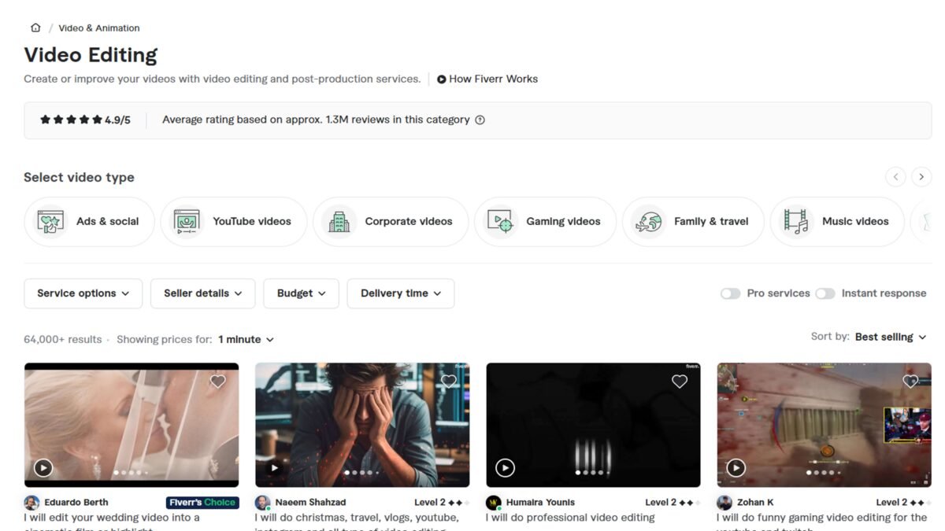945x531 pixels.
Task: Save Humaira Younis's gig with heart icon
Action: (680, 382)
